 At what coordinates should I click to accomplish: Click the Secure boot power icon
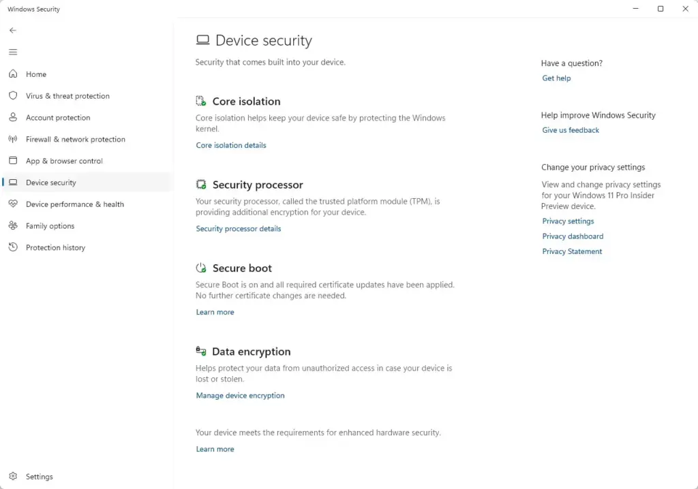tap(201, 268)
